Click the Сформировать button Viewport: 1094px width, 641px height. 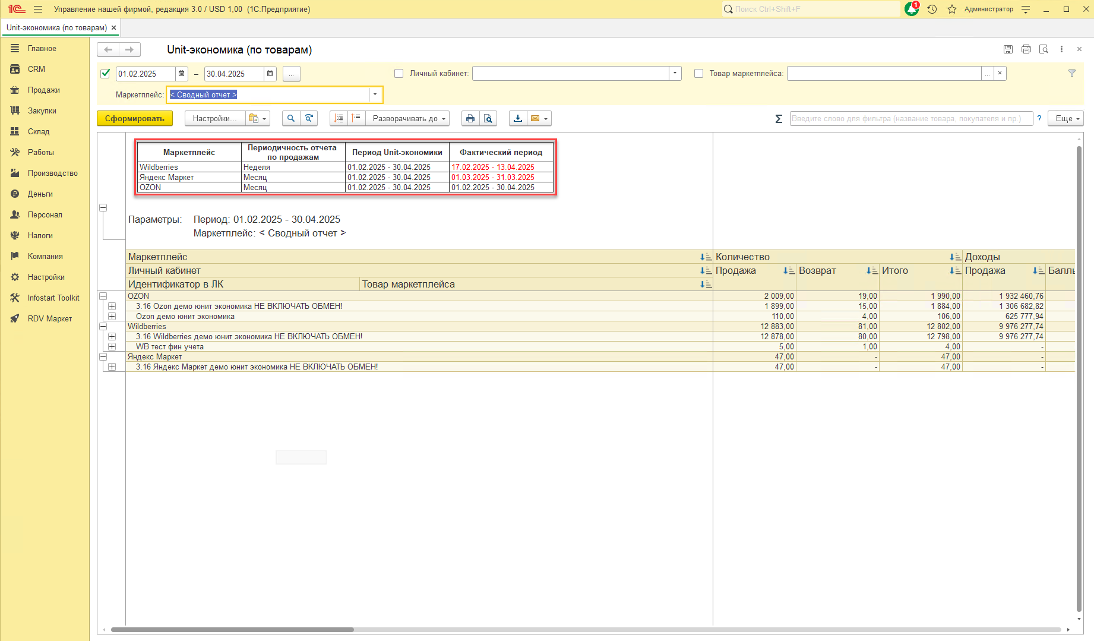point(135,118)
